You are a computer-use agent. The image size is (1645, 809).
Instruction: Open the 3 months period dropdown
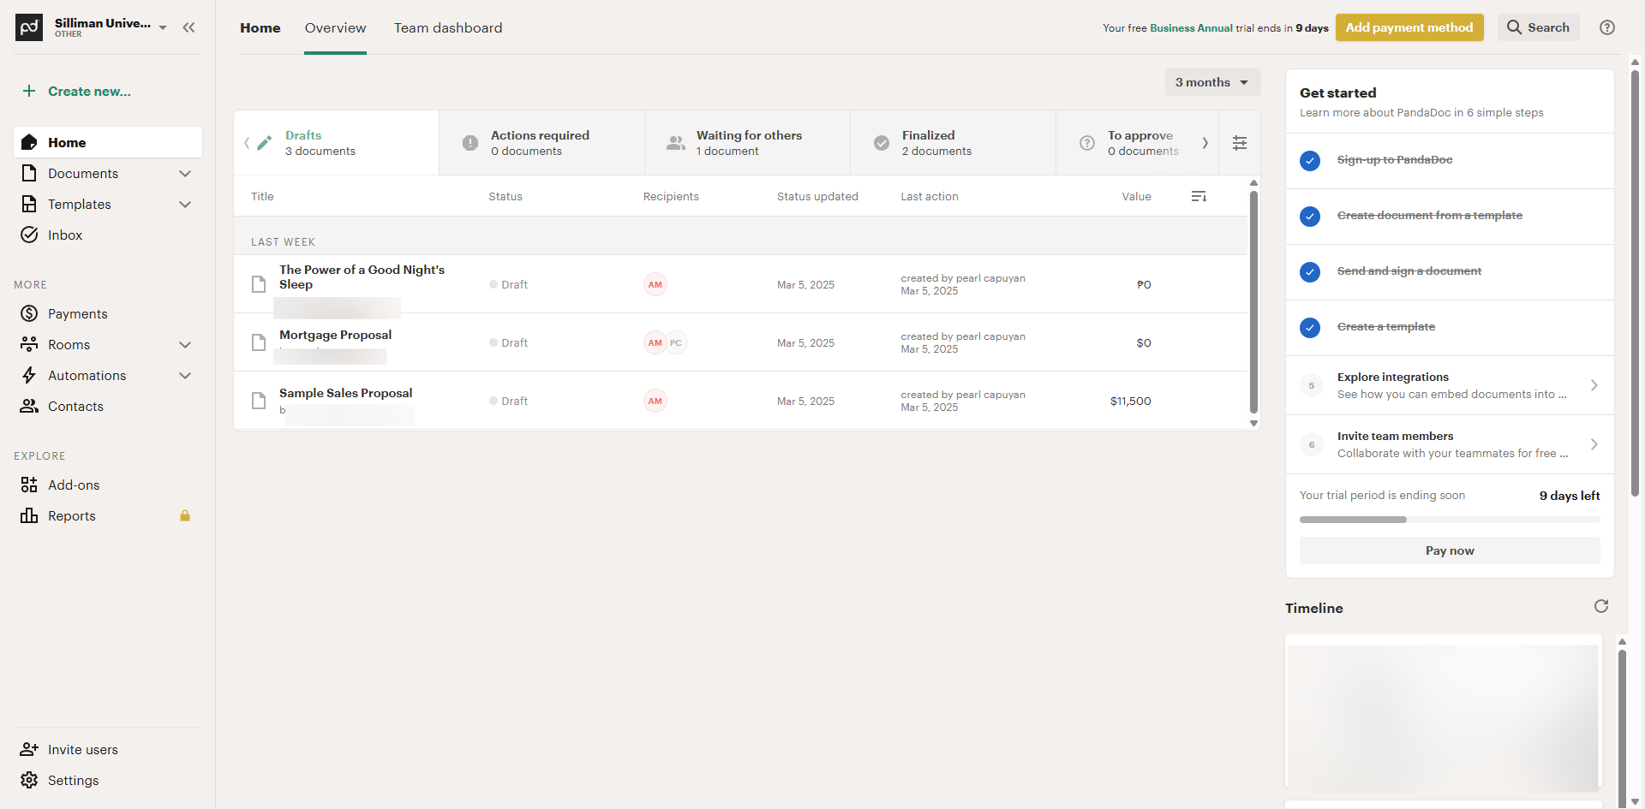point(1211,82)
